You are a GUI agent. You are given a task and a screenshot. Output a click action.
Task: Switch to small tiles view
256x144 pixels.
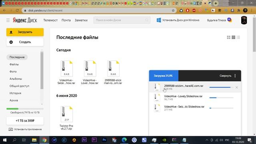[234, 37]
